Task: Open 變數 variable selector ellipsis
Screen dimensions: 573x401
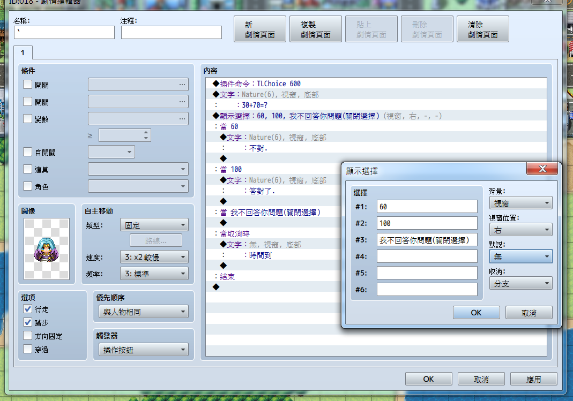Action: coord(182,118)
